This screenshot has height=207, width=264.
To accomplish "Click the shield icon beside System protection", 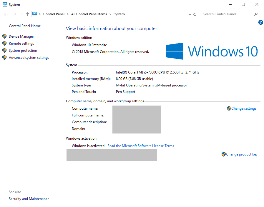I will [4, 51].
